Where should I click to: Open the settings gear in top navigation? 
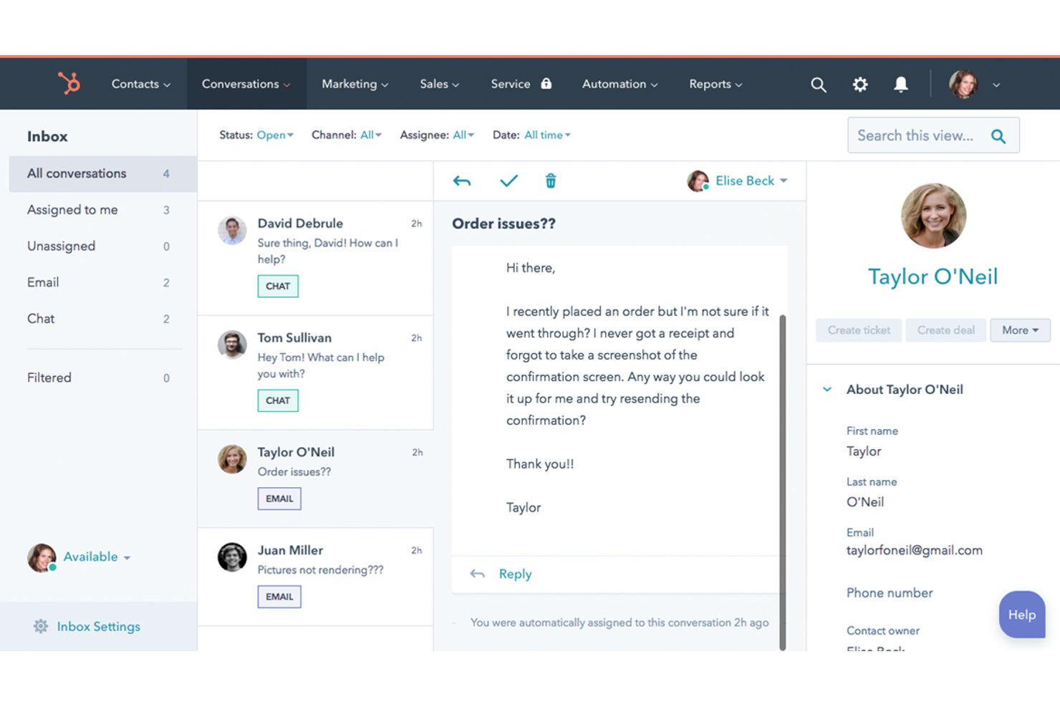click(x=859, y=85)
